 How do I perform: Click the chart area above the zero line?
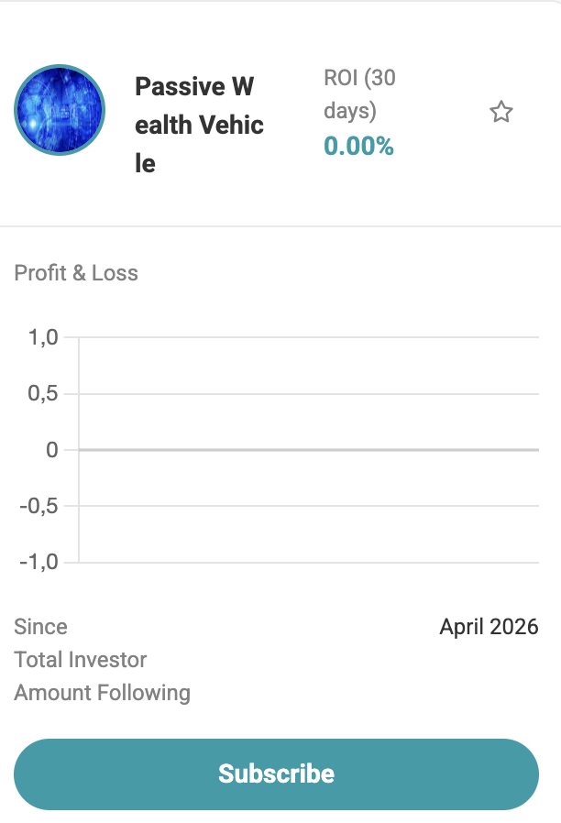tap(308, 394)
